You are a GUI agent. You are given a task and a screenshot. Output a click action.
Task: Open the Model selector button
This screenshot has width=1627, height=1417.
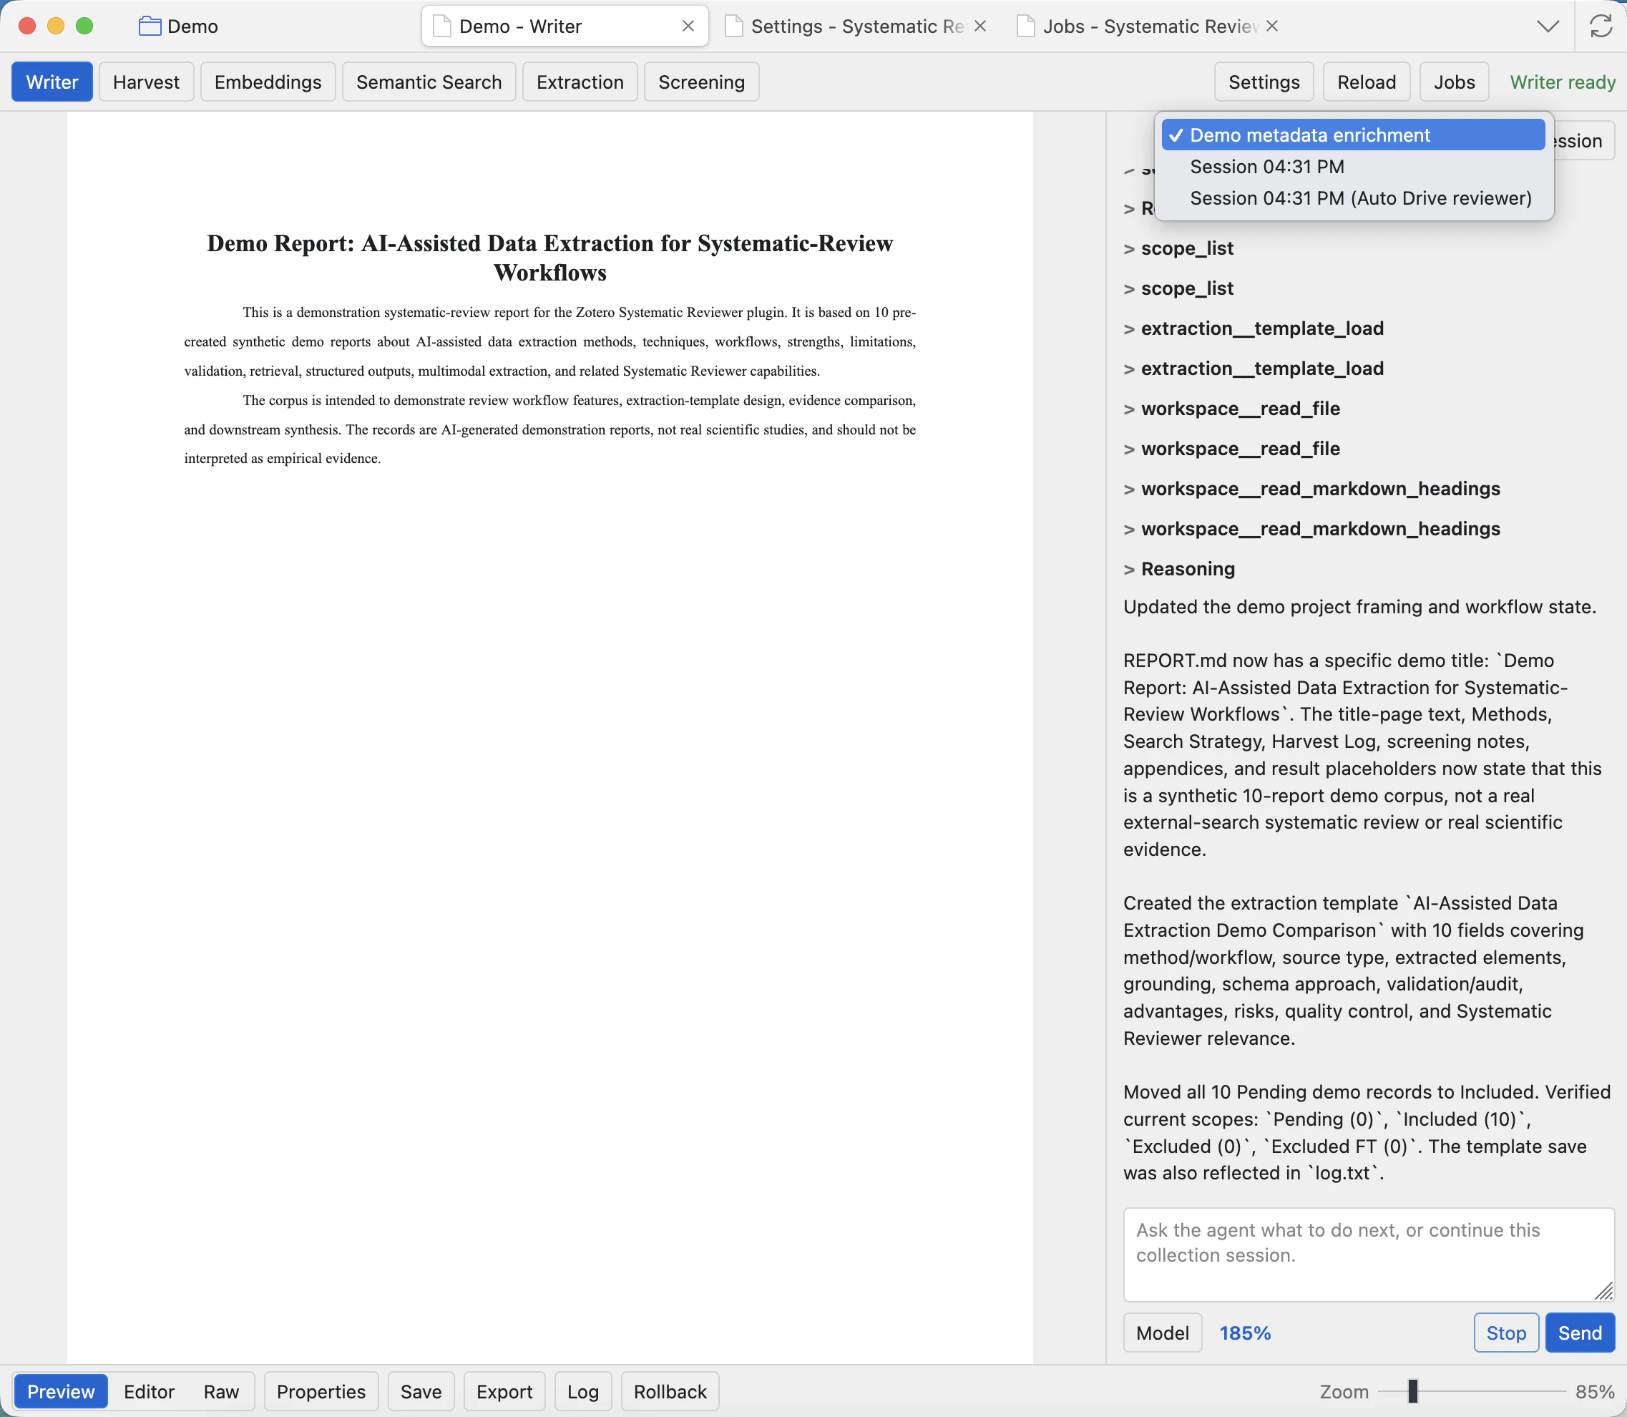coord(1162,1333)
